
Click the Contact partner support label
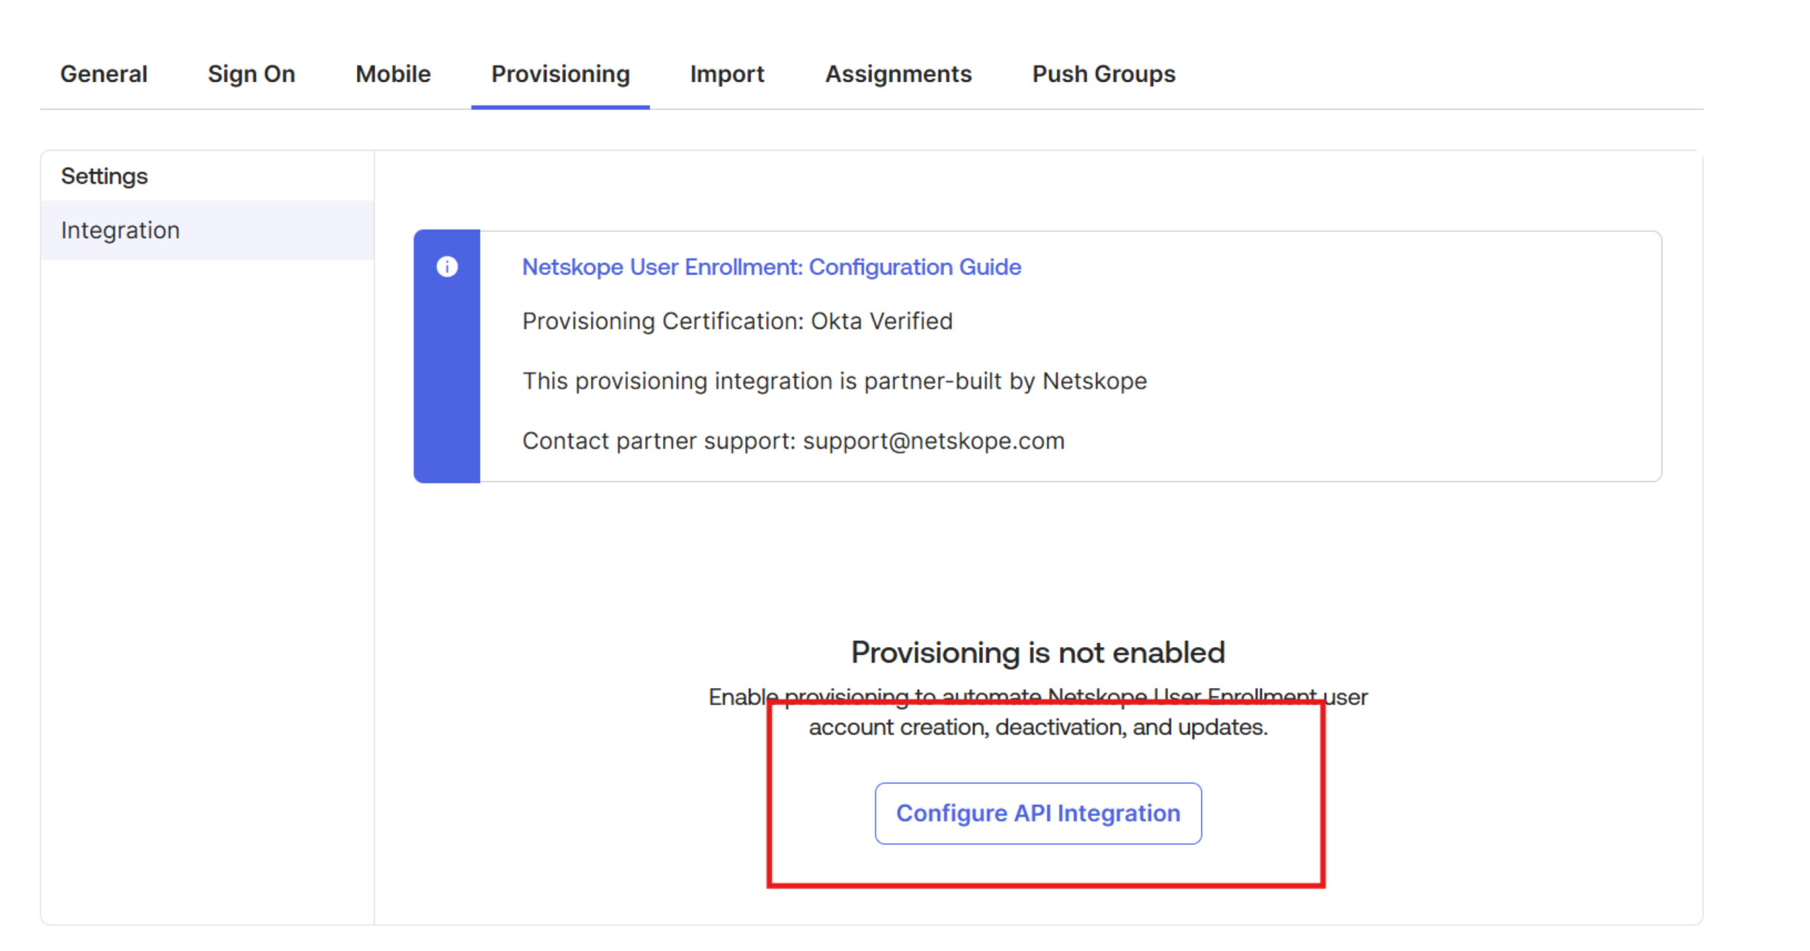(x=659, y=441)
